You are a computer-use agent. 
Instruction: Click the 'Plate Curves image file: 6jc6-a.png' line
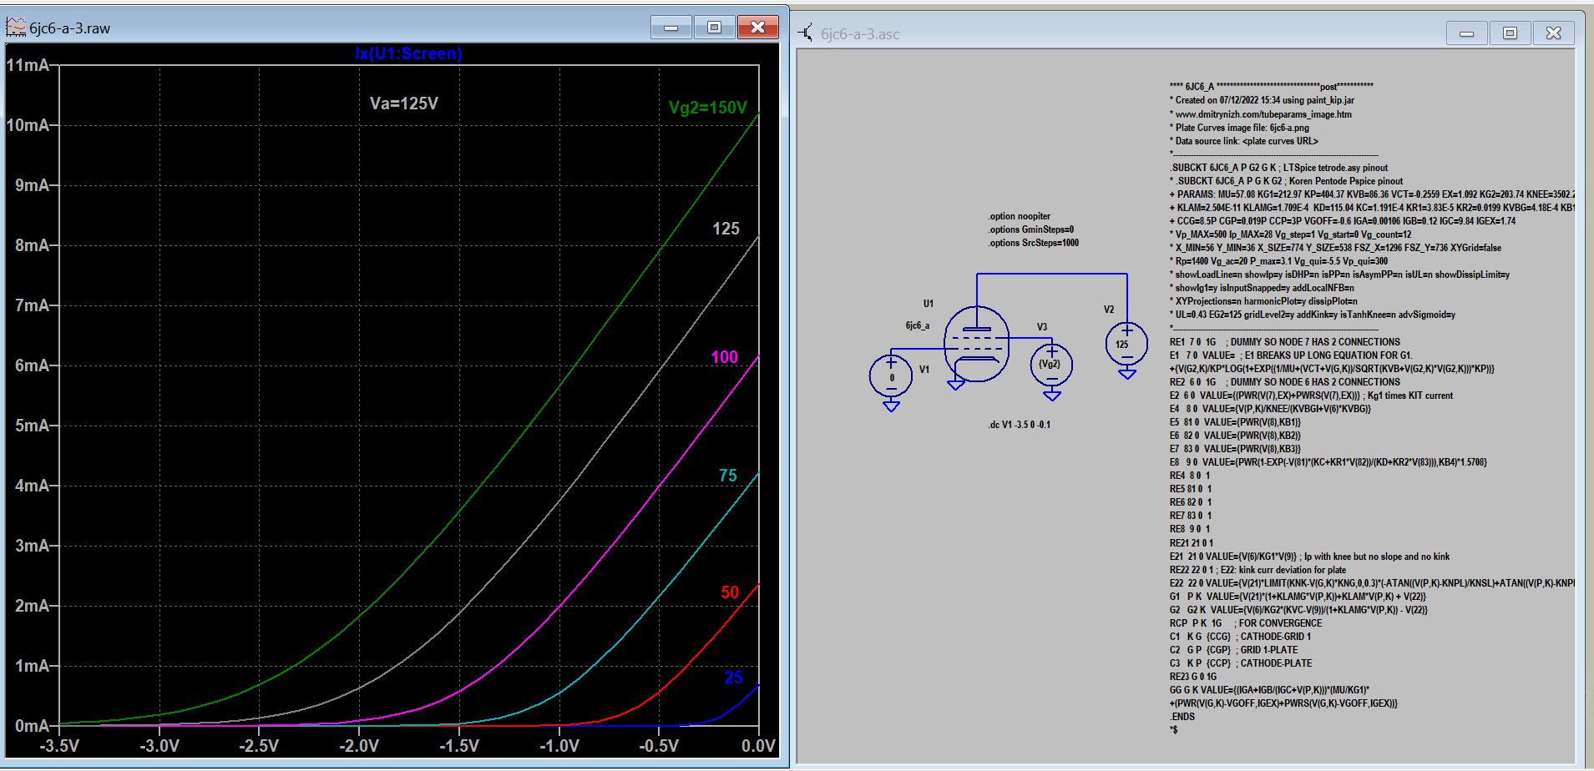1240,128
